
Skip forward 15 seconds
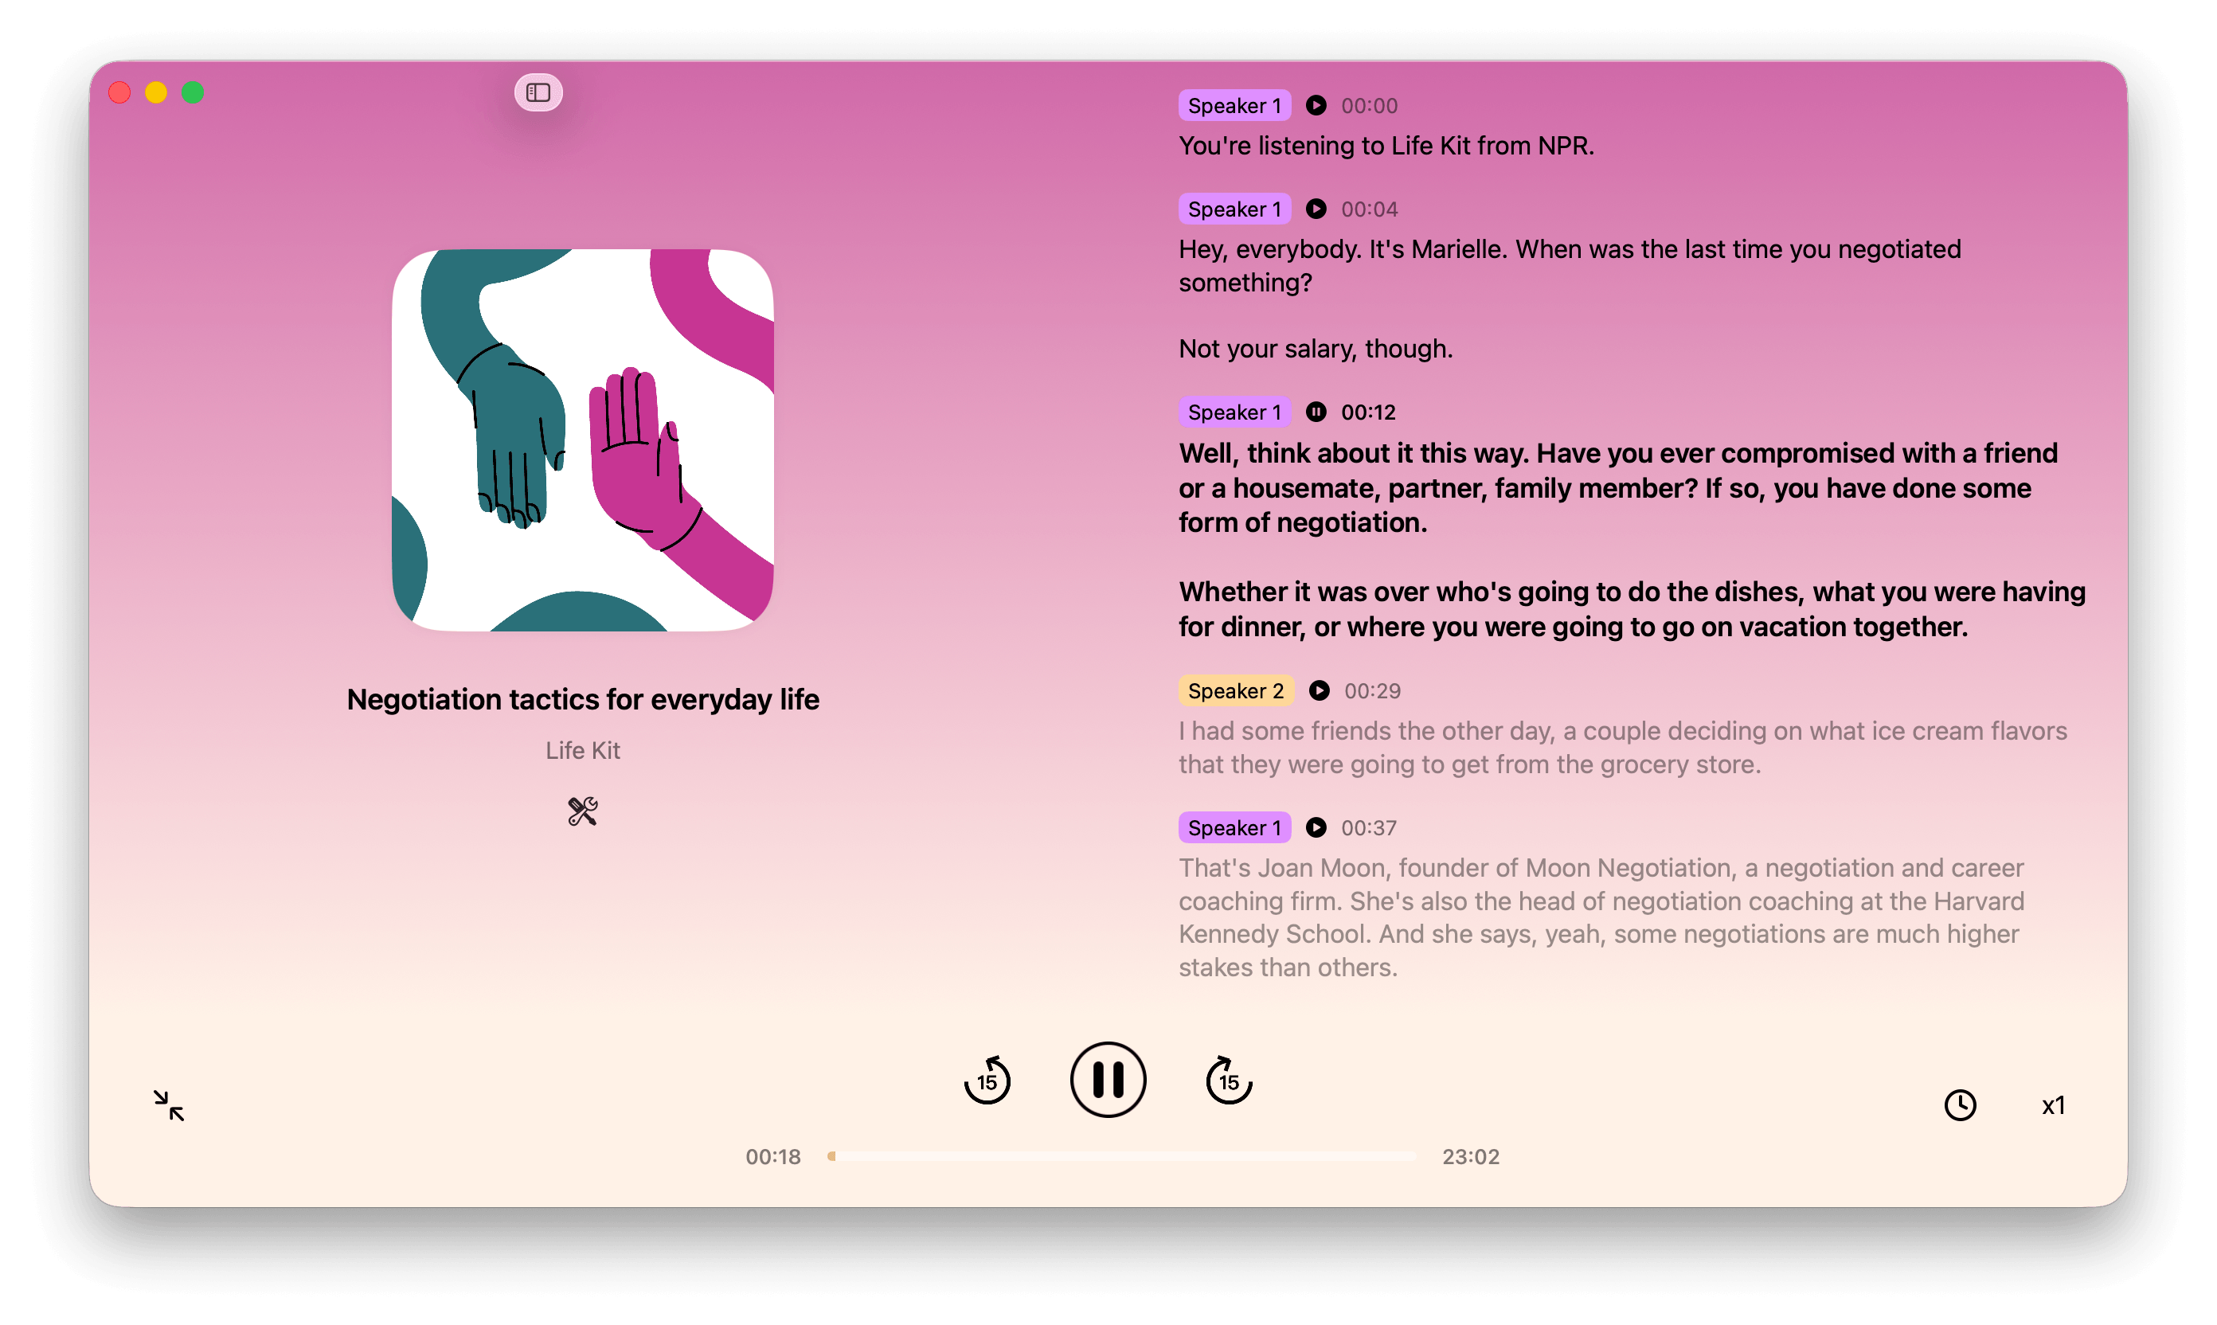[x=1229, y=1081]
